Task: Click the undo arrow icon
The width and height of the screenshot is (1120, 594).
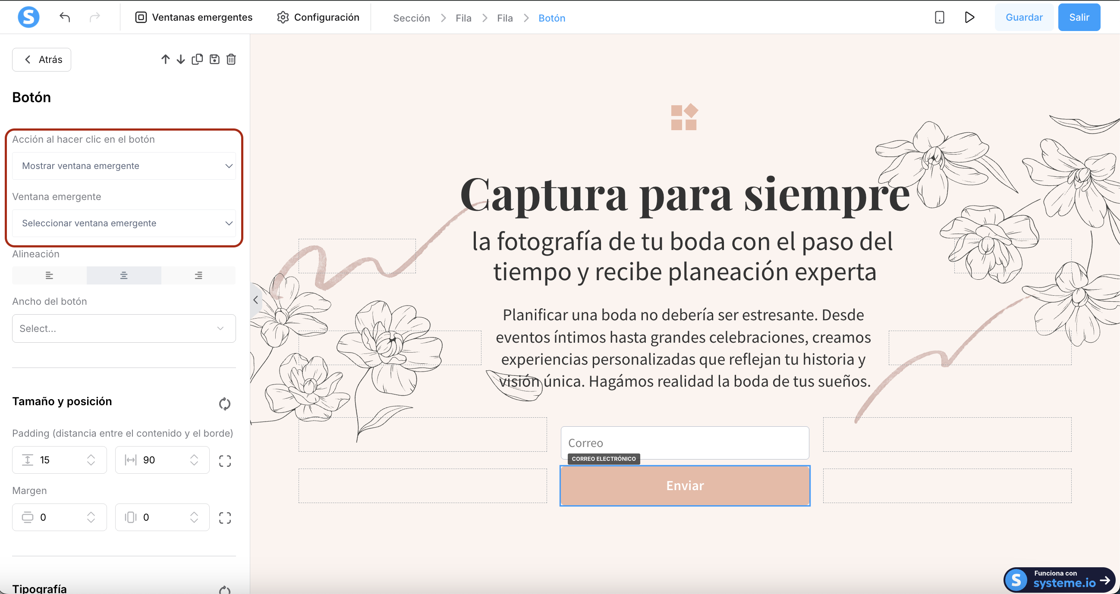Action: (65, 17)
